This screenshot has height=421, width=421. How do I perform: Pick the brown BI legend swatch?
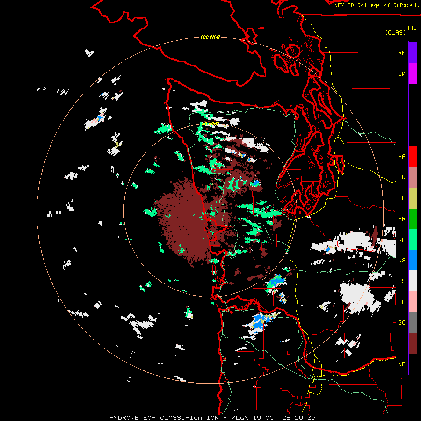point(413,343)
